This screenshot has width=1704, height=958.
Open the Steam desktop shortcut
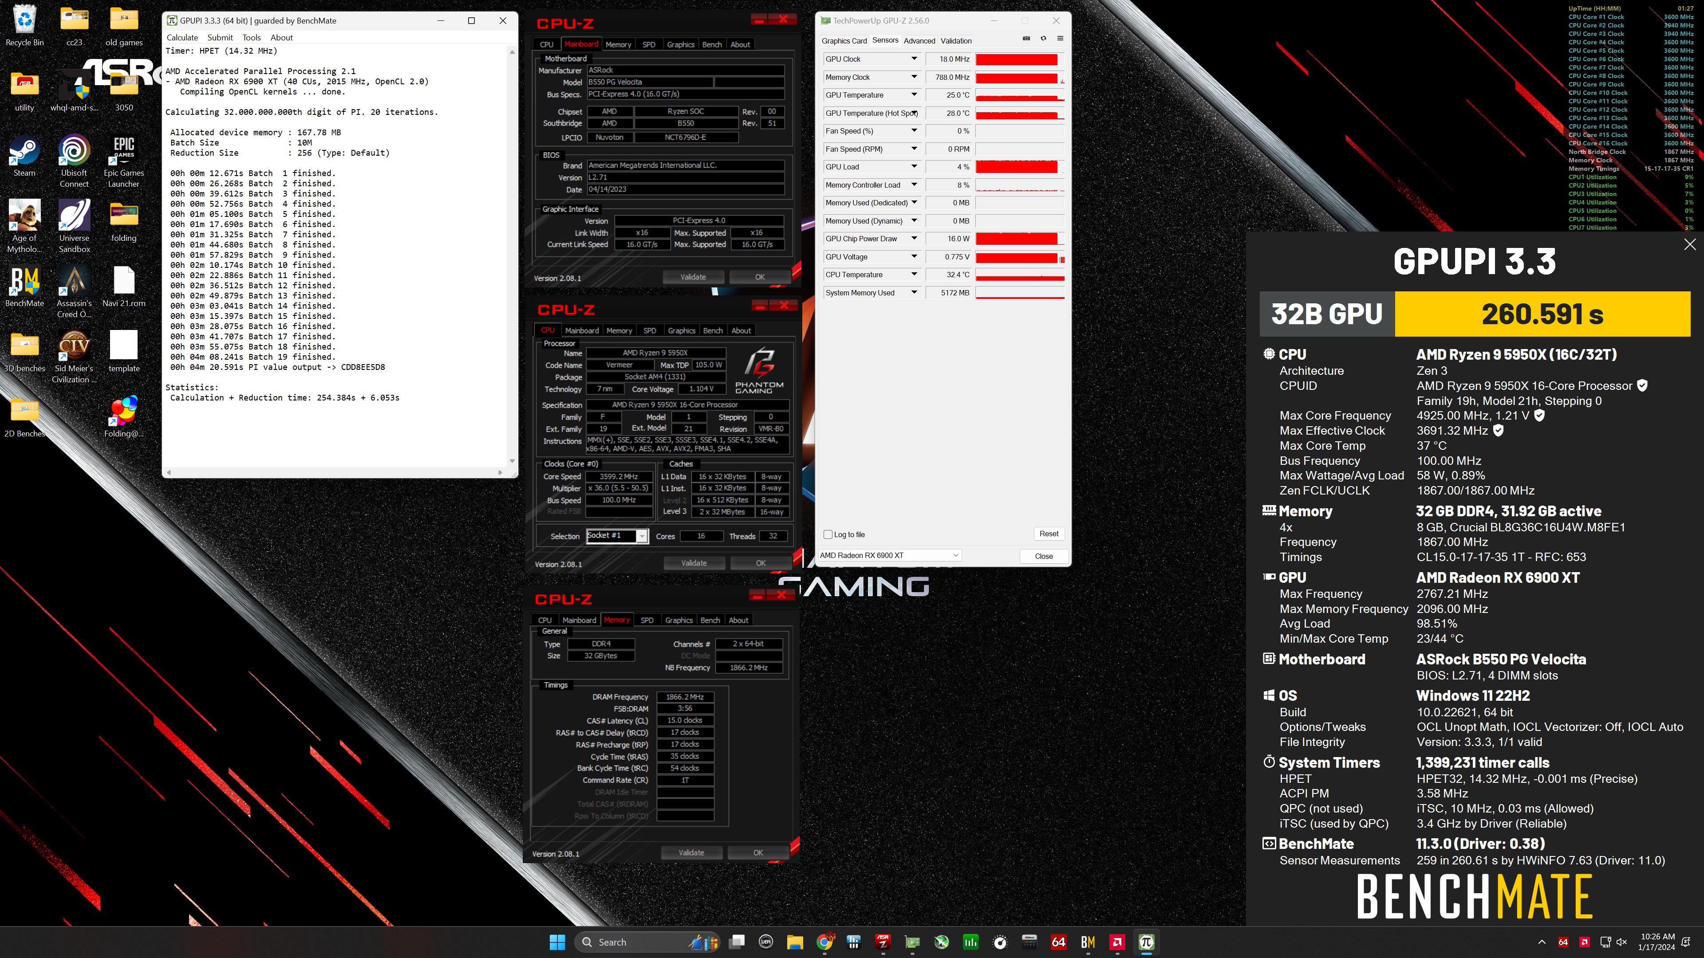(24, 156)
